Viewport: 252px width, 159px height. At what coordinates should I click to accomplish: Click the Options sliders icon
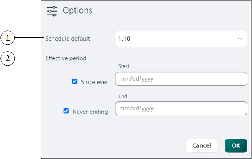coord(52,11)
